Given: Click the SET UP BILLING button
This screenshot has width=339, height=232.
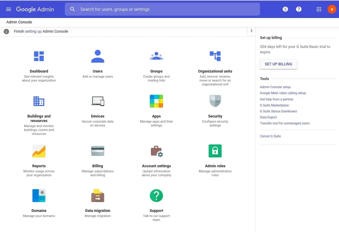Looking at the screenshot, I should tap(278, 64).
